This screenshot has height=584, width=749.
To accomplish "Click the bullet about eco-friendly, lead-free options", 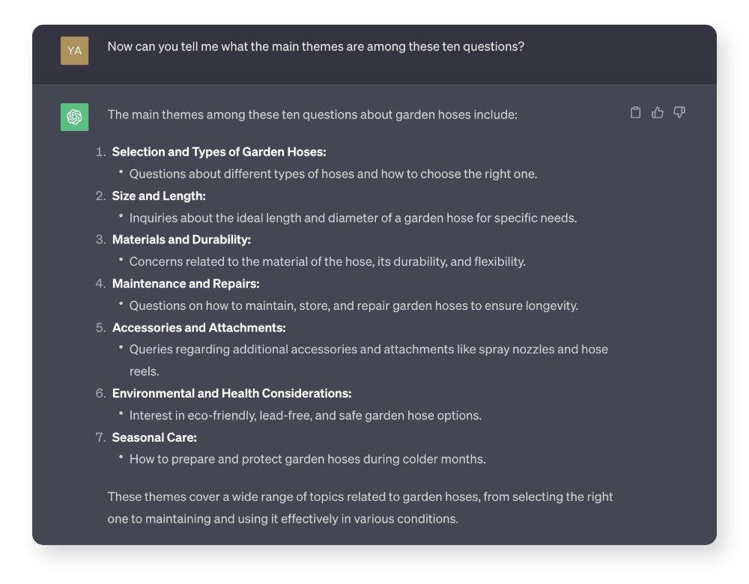I will click(x=305, y=416).
